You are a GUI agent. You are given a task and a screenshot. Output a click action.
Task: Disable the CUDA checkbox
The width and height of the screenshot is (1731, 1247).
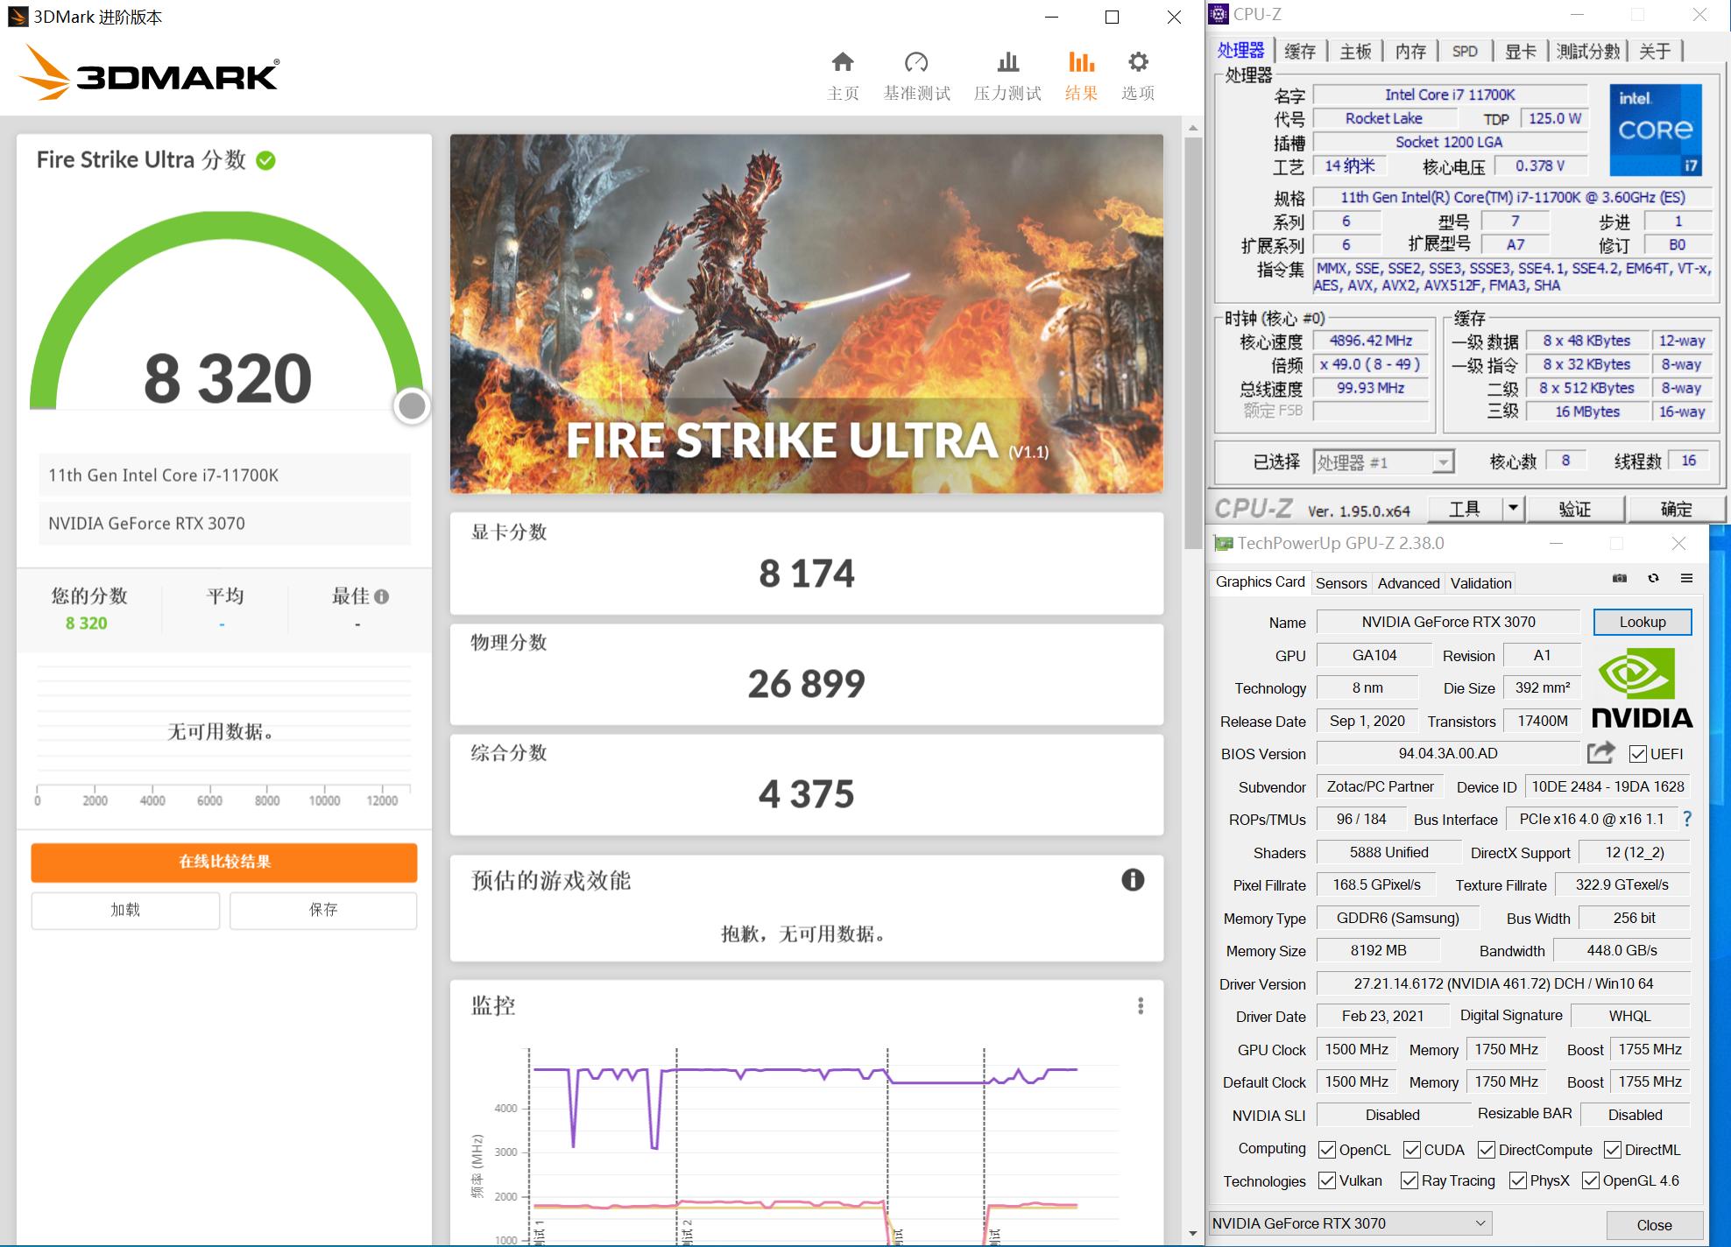(1411, 1149)
